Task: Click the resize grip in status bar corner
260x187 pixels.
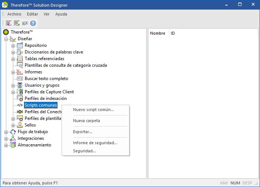Action: [257, 184]
